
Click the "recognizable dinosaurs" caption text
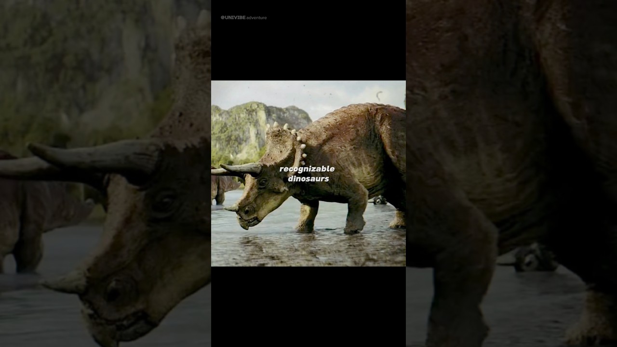coord(307,174)
